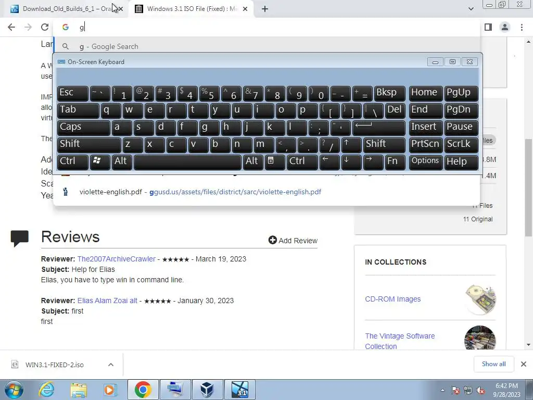Open the keyboard Help key
The height and width of the screenshot is (400, 533).
pos(461,162)
